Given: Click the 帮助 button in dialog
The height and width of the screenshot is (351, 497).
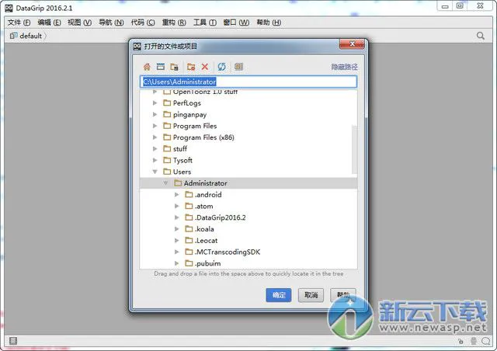Looking at the screenshot, I should tap(343, 295).
